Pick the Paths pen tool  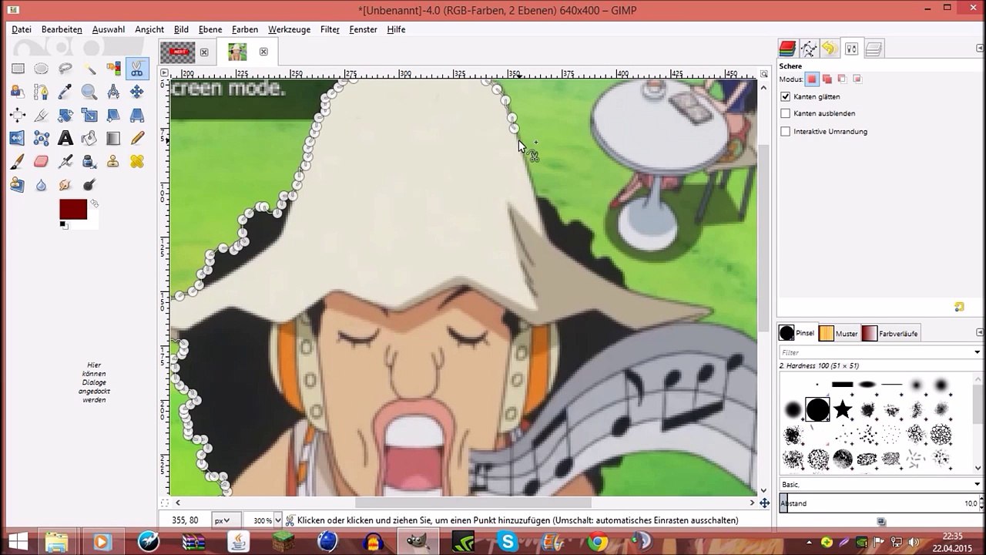[x=42, y=92]
